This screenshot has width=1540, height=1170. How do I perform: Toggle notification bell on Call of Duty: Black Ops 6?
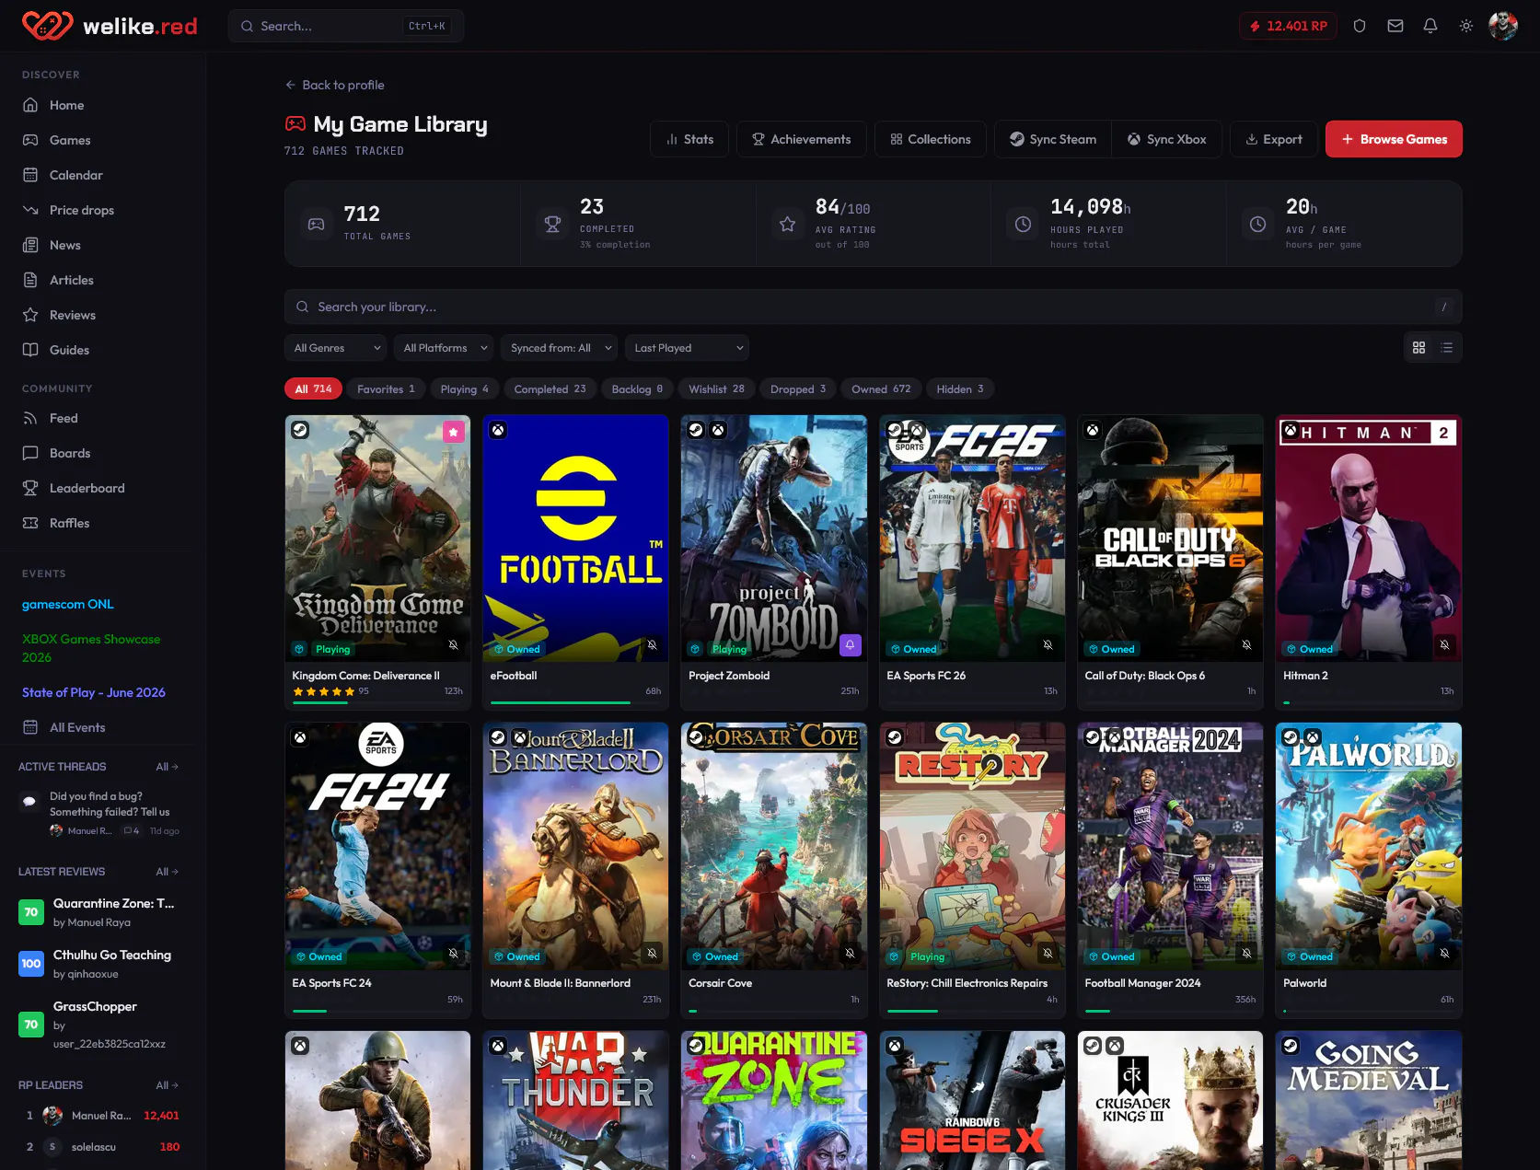tap(1246, 644)
